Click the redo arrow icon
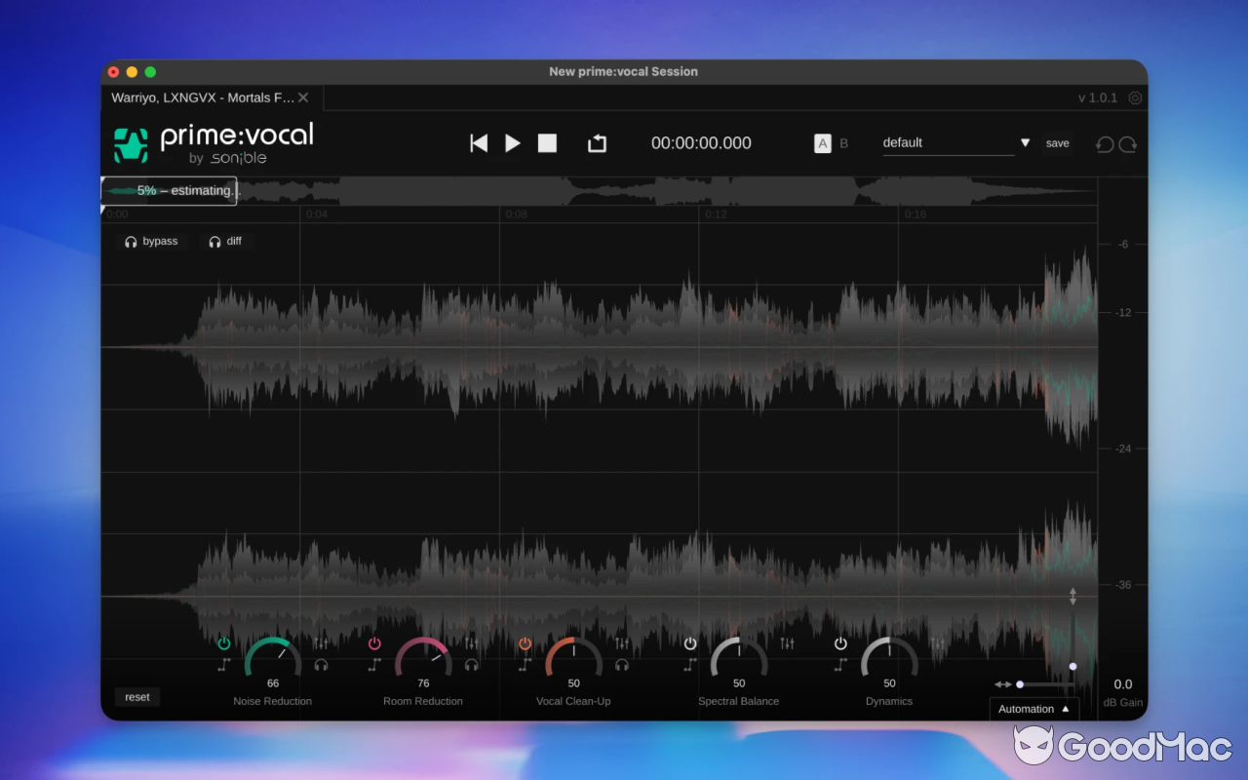Viewport: 1248px width, 780px height. click(x=1128, y=143)
